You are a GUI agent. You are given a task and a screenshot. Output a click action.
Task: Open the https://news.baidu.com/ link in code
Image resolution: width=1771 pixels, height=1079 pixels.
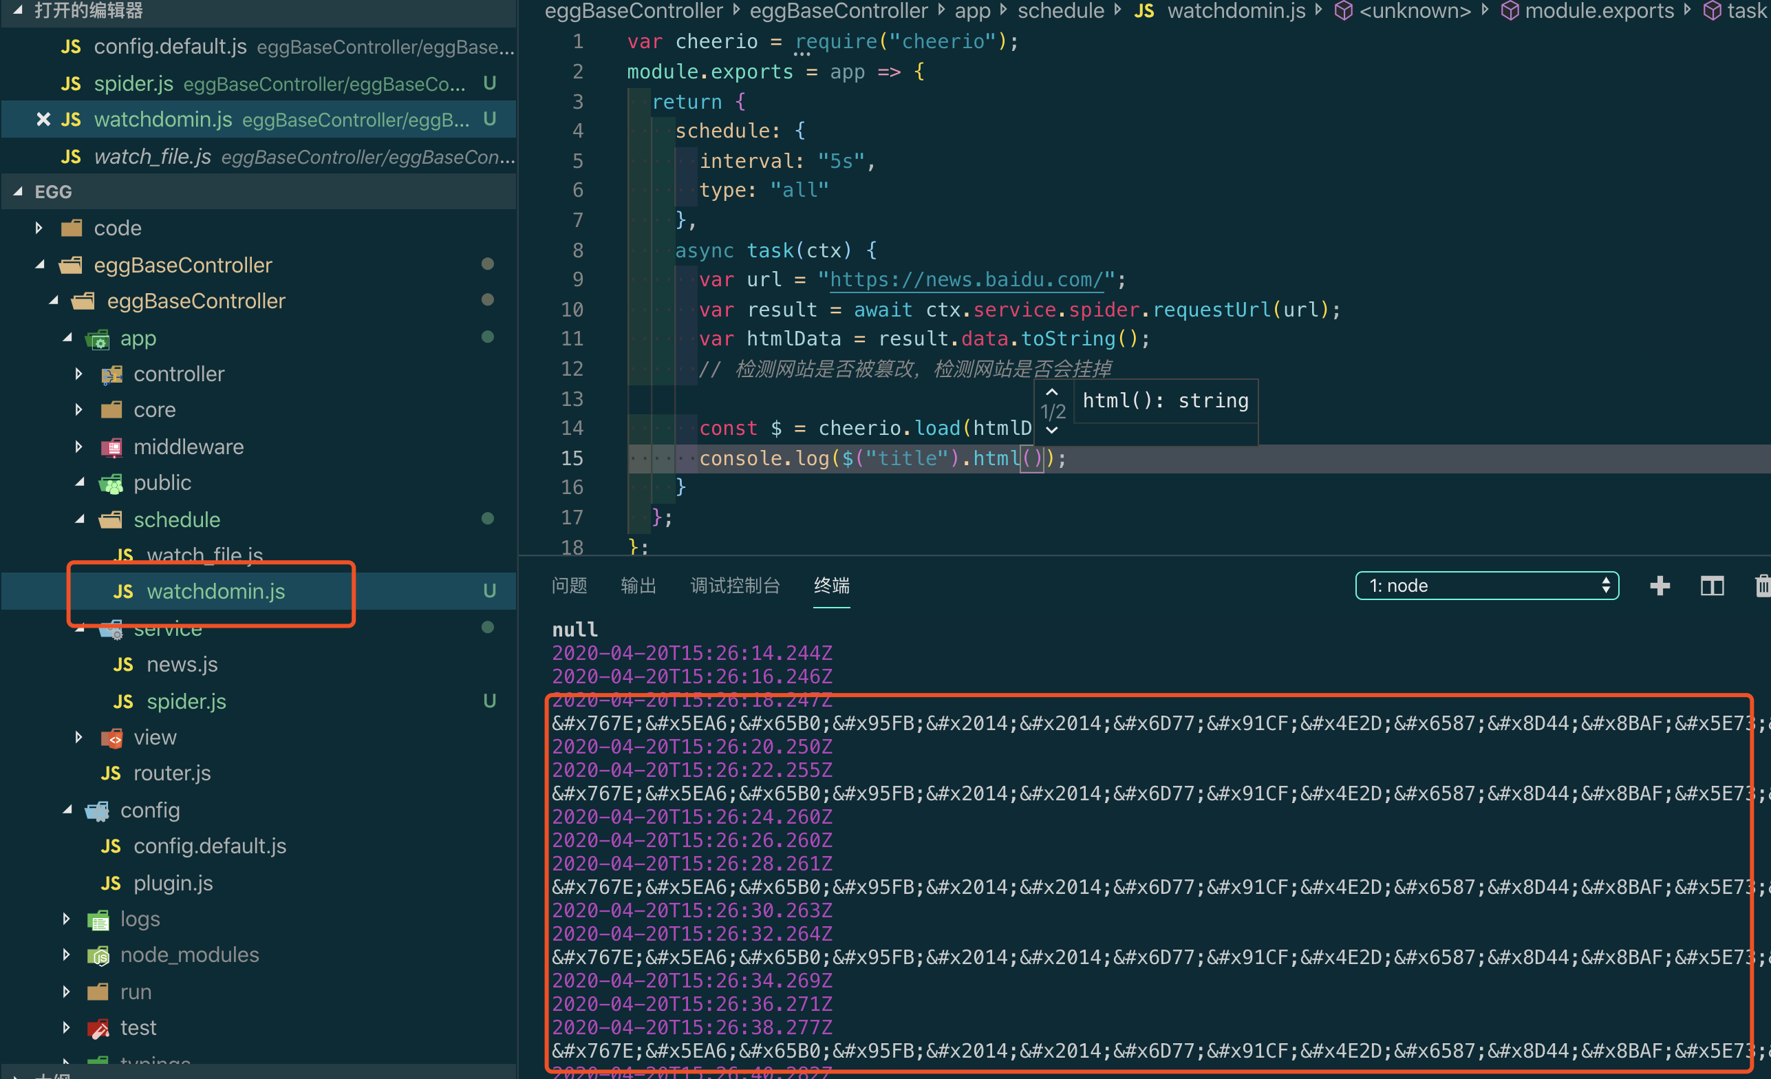[966, 279]
